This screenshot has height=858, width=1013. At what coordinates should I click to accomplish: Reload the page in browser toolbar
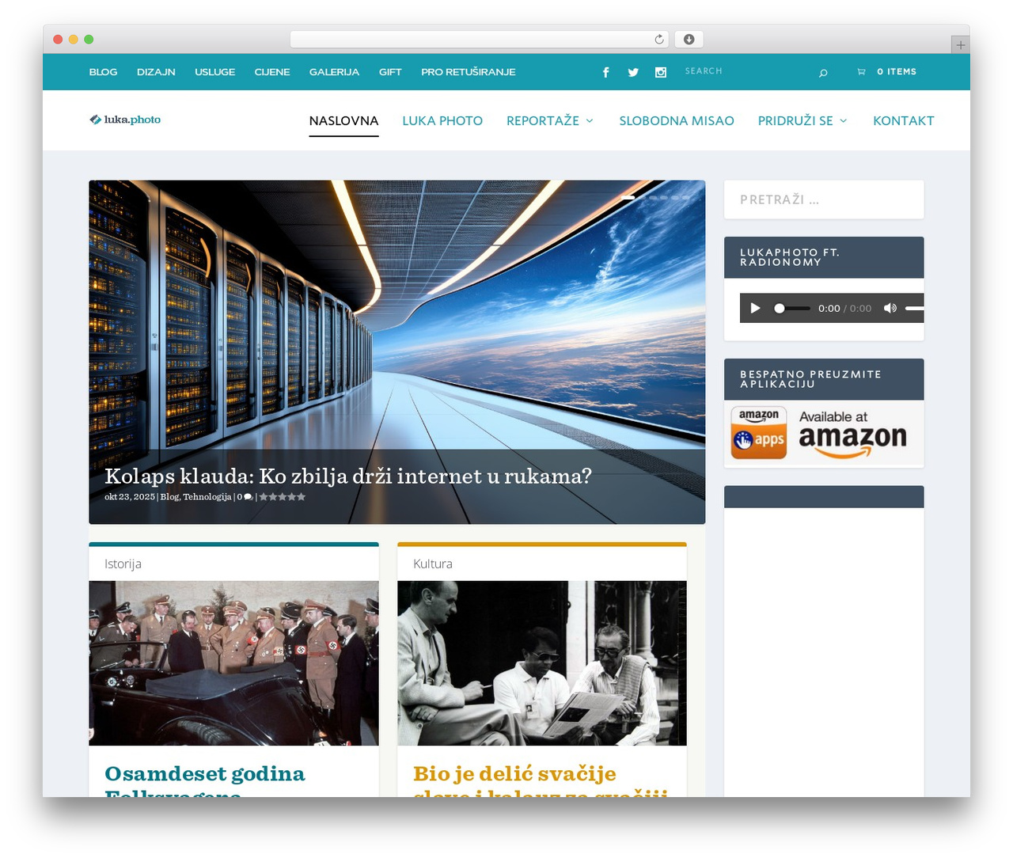(x=659, y=39)
